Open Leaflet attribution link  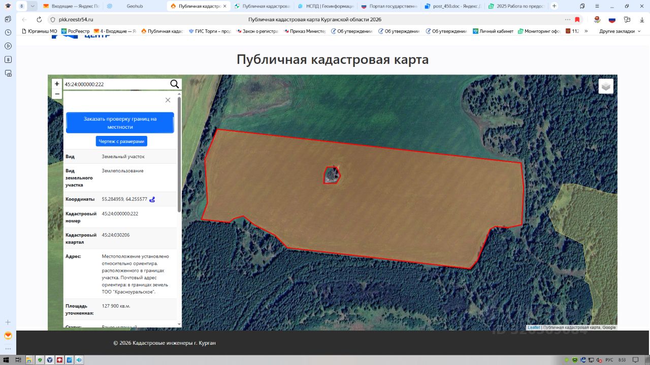[x=534, y=327]
